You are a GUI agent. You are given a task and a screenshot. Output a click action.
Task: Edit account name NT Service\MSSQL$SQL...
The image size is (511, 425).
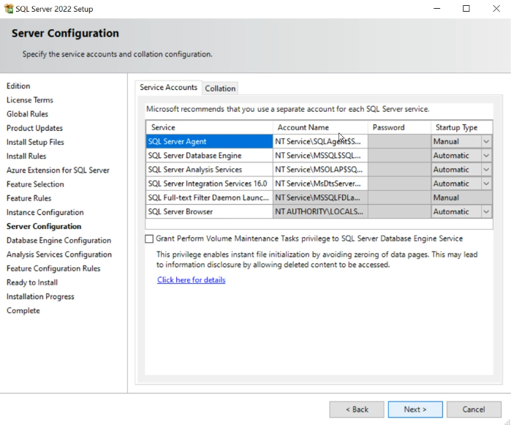pyautogui.click(x=320, y=156)
